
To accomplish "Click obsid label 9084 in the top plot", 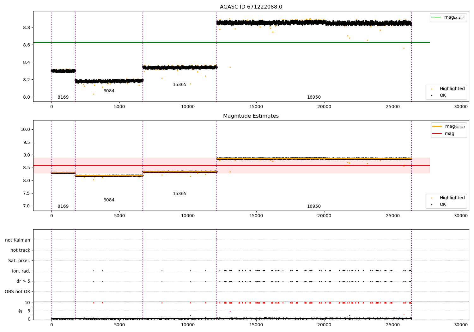I will (x=109, y=91).
